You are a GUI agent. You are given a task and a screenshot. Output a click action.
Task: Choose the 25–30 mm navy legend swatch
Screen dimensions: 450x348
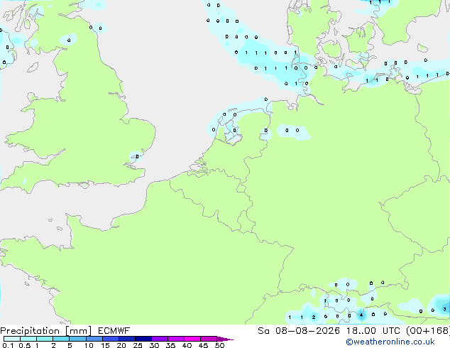[x=143, y=339]
